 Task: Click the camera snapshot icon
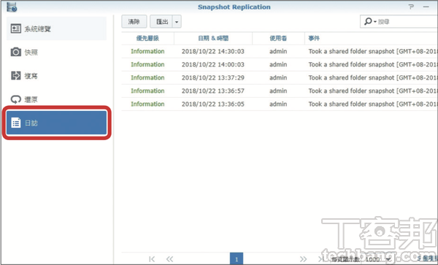pyautogui.click(x=16, y=52)
